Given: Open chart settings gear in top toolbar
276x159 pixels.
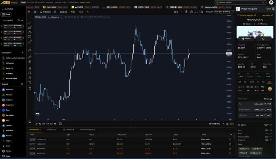Looking at the screenshot, I should click(x=191, y=12).
